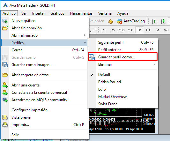Open the Ver menu
170x141 pixels.
[24, 13]
